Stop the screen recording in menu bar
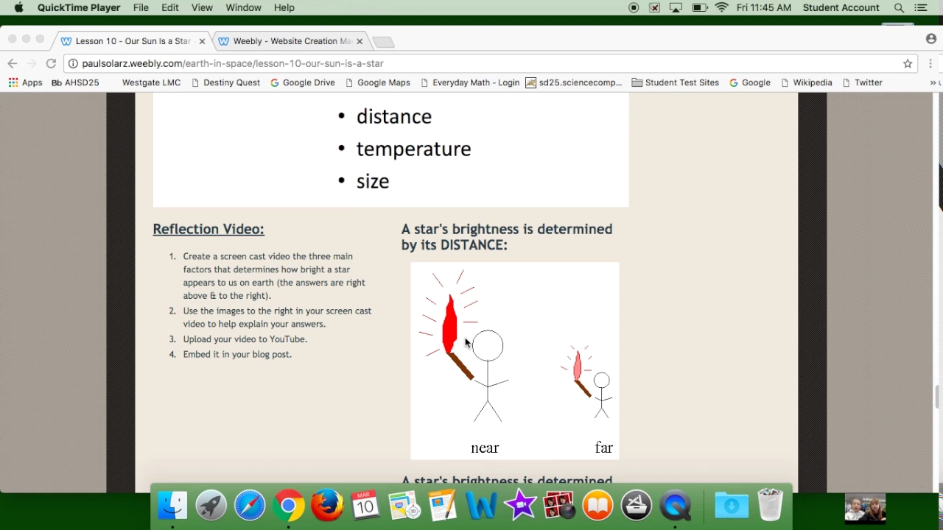 (x=634, y=7)
